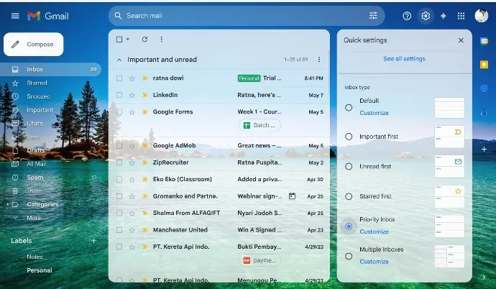
Task: Collapse the Important and unread section
Action: 119,60
